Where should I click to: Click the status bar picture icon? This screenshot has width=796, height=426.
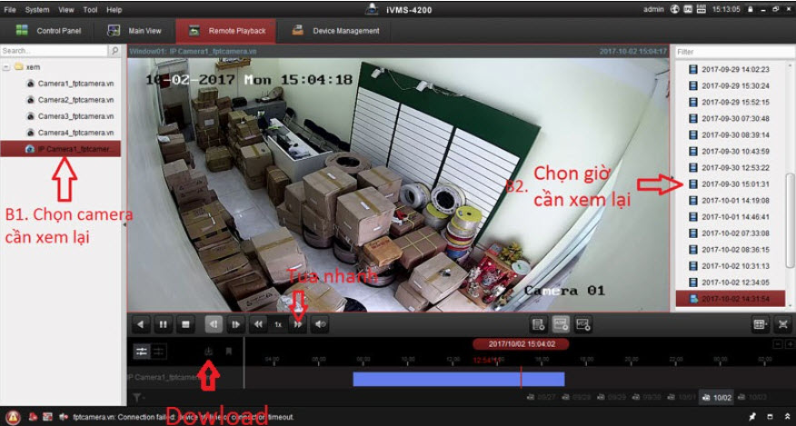tap(47, 417)
